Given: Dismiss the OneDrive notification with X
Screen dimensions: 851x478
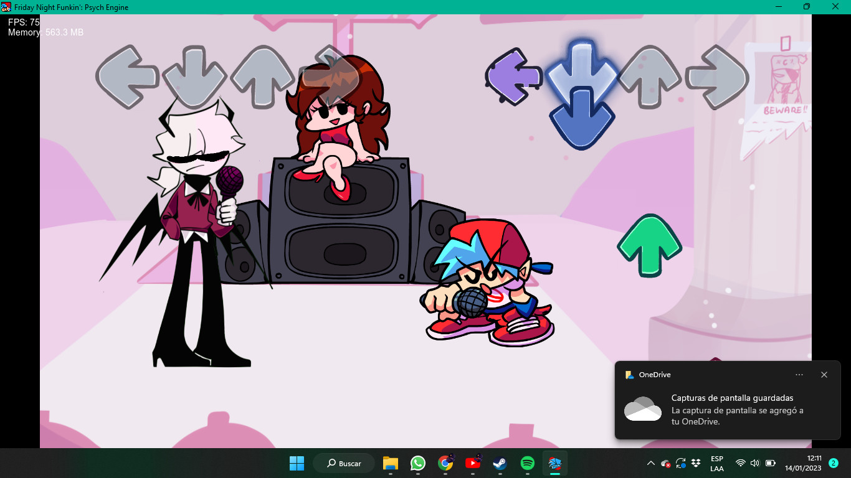Looking at the screenshot, I should [x=824, y=375].
